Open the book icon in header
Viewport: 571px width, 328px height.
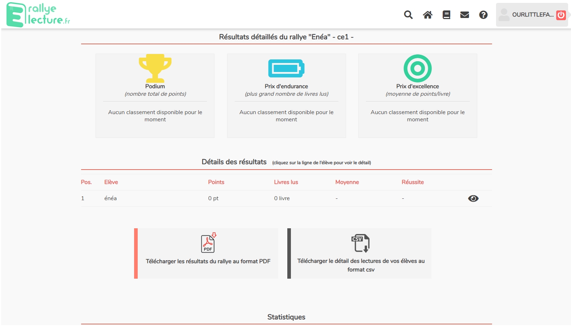[446, 15]
